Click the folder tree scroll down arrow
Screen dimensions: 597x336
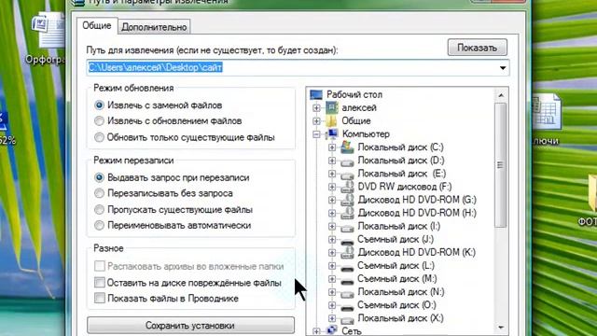click(x=501, y=327)
